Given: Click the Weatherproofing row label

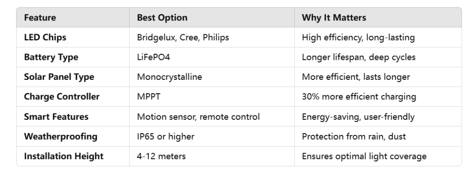Looking at the screenshot, I should point(61,136).
